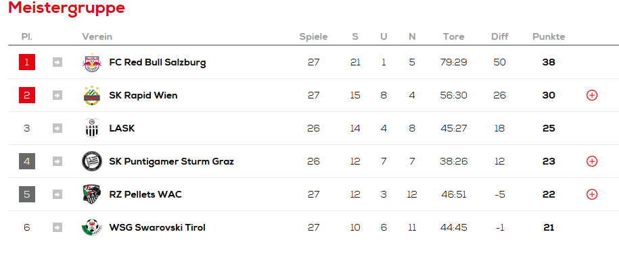The width and height of the screenshot is (619, 259).
Task: Open FC Red Bull Salzburg team link
Action: pyautogui.click(x=158, y=62)
